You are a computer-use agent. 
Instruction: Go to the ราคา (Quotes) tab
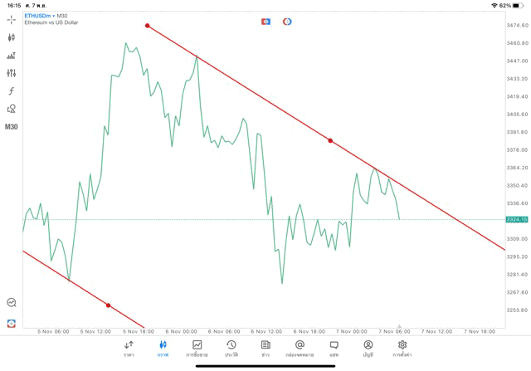129,348
